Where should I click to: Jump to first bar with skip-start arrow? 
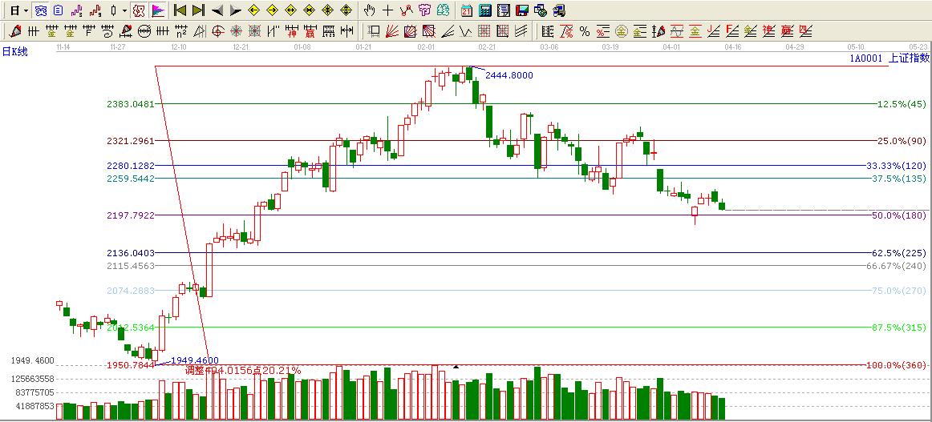[x=180, y=10]
